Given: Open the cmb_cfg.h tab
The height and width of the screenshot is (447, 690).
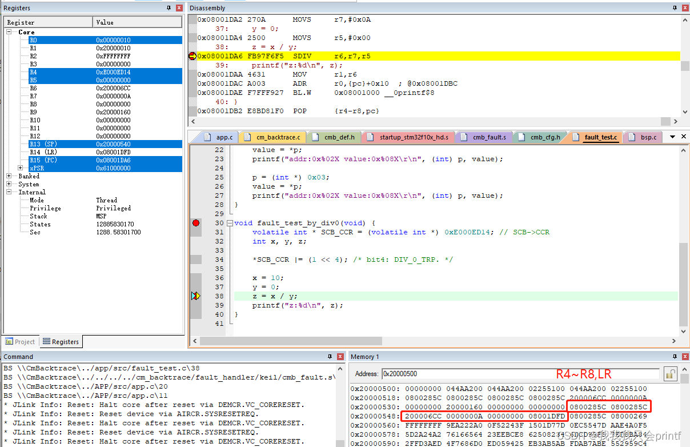Looking at the screenshot, I should (540, 137).
